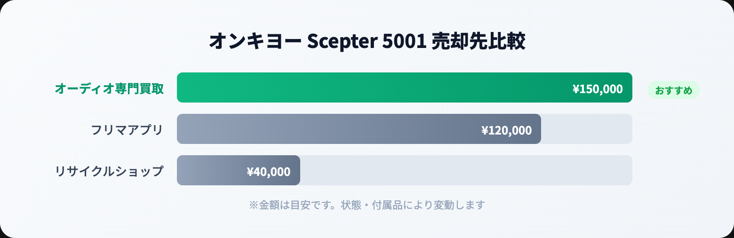Select the リサイクルショップ label

[109, 171]
